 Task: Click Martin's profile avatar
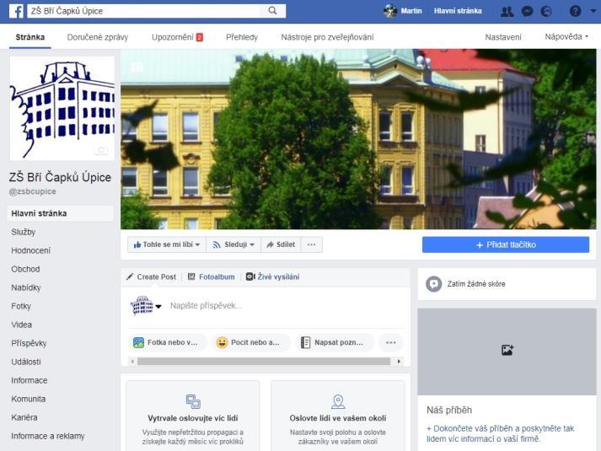(390, 11)
